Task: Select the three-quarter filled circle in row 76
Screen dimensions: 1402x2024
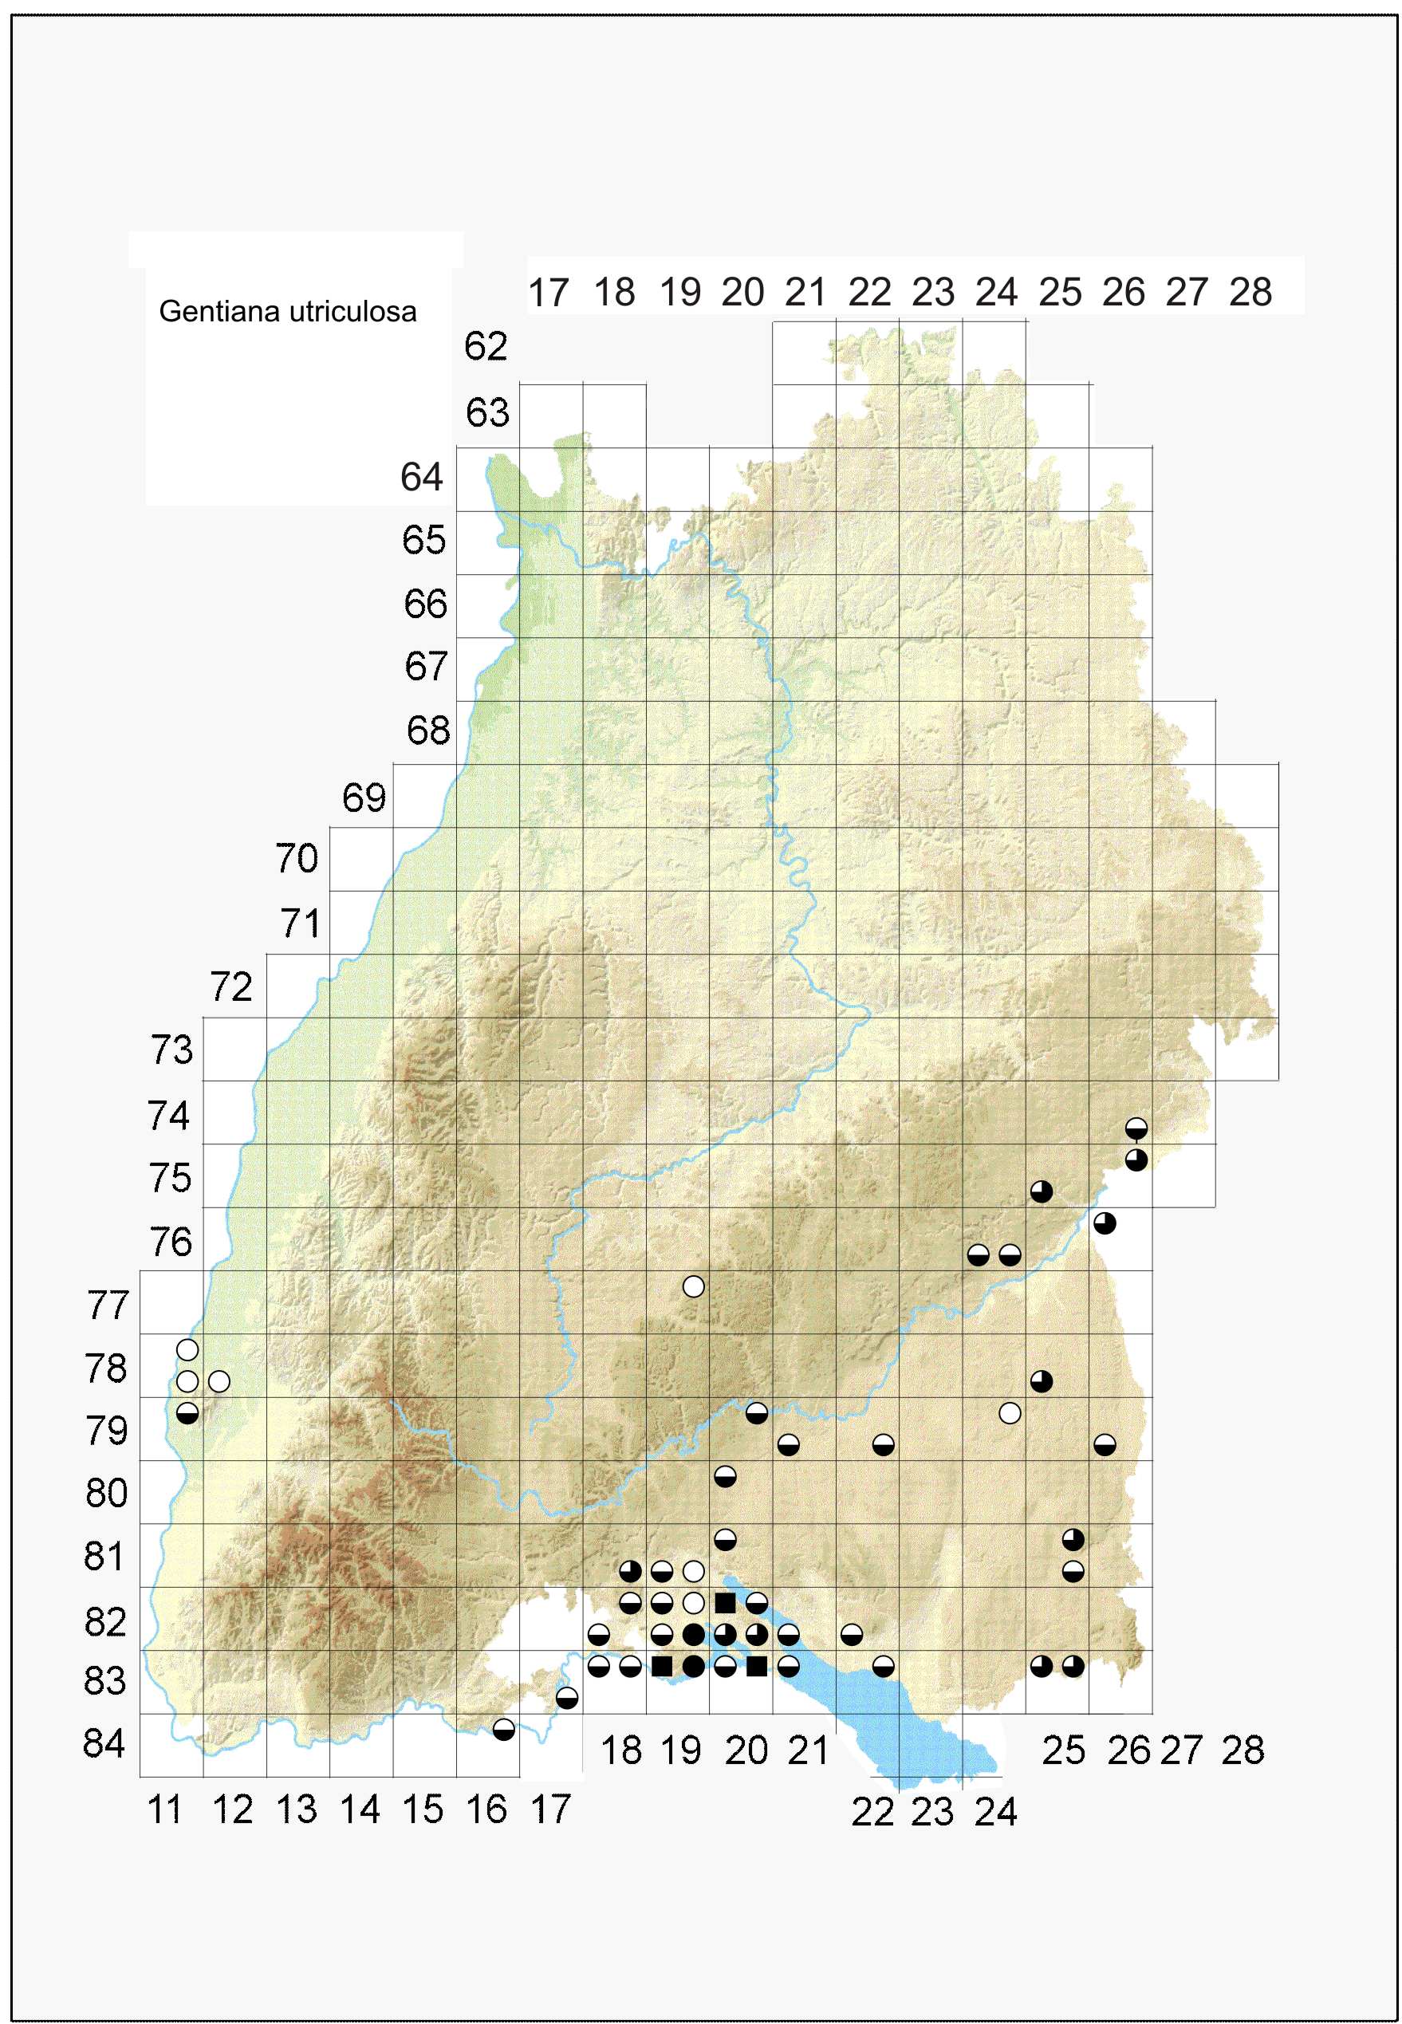Action: click(1105, 1223)
